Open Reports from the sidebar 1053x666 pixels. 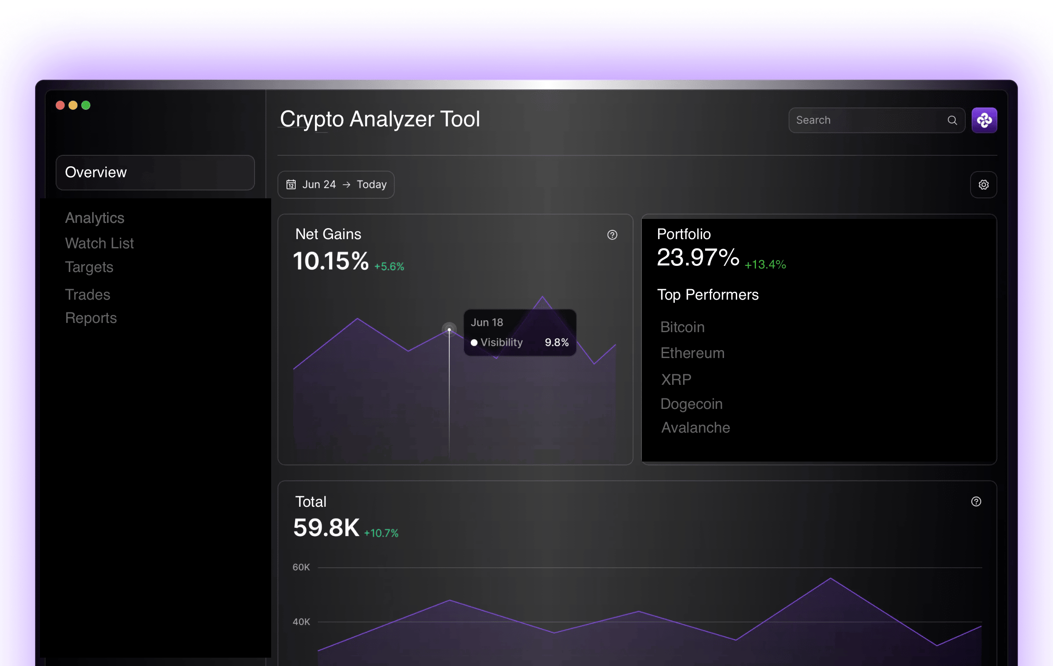[x=91, y=318]
